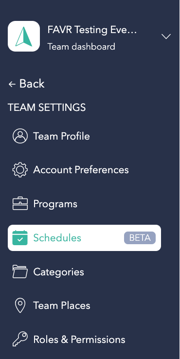180x359 pixels.
Task: Open the FAVR Testing team name
Action: 92,30
